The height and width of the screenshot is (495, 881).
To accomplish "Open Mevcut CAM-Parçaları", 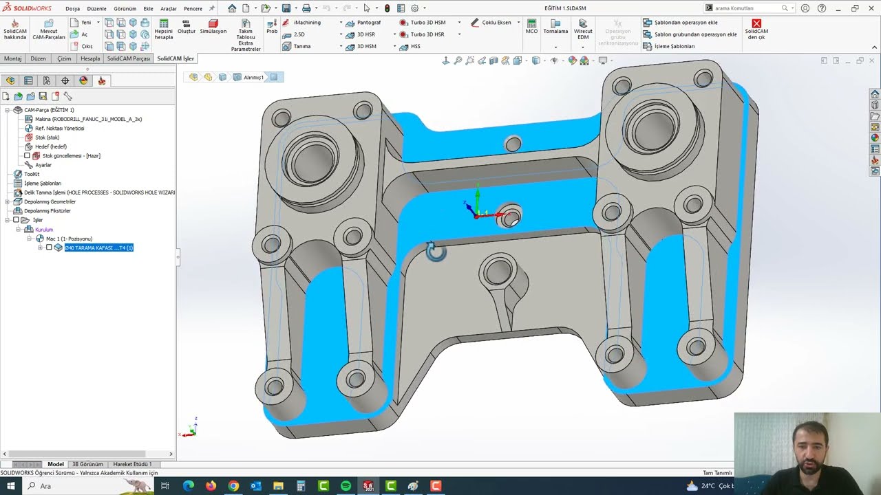I will (49, 31).
